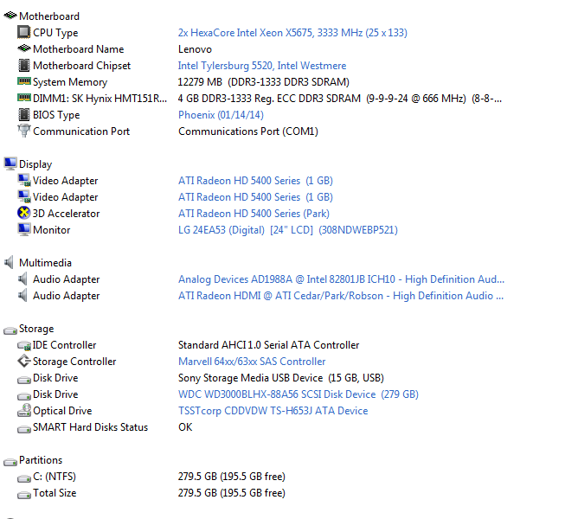This screenshot has width=565, height=519.
Task: Click the Total Size row icon
Action: pyautogui.click(x=23, y=495)
